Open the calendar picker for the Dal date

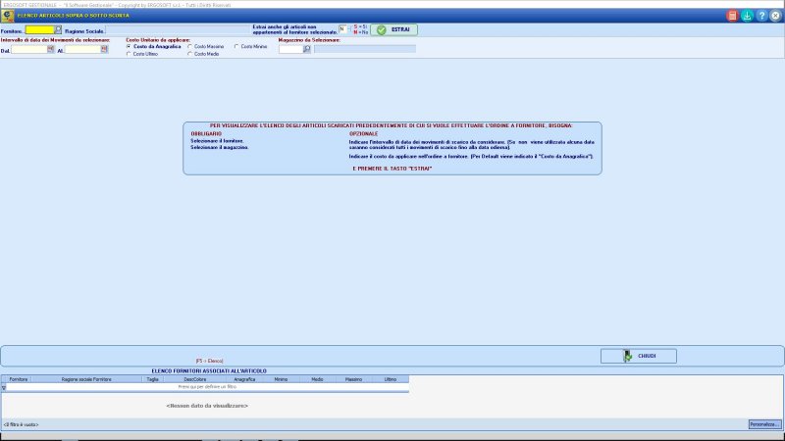click(51, 49)
